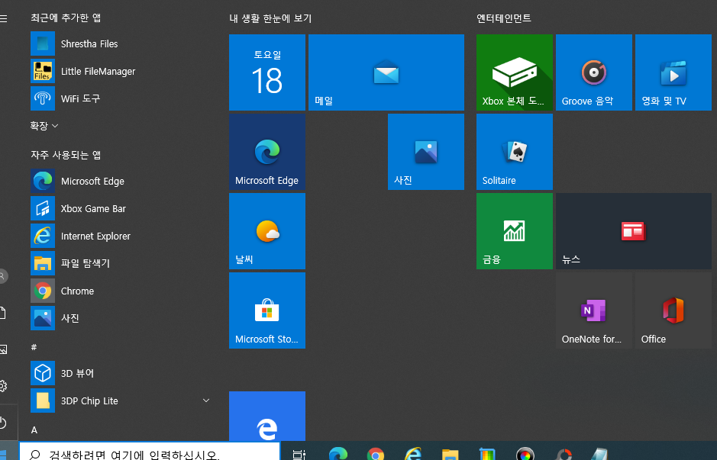Open the 뉴스 news tile

[634, 231]
